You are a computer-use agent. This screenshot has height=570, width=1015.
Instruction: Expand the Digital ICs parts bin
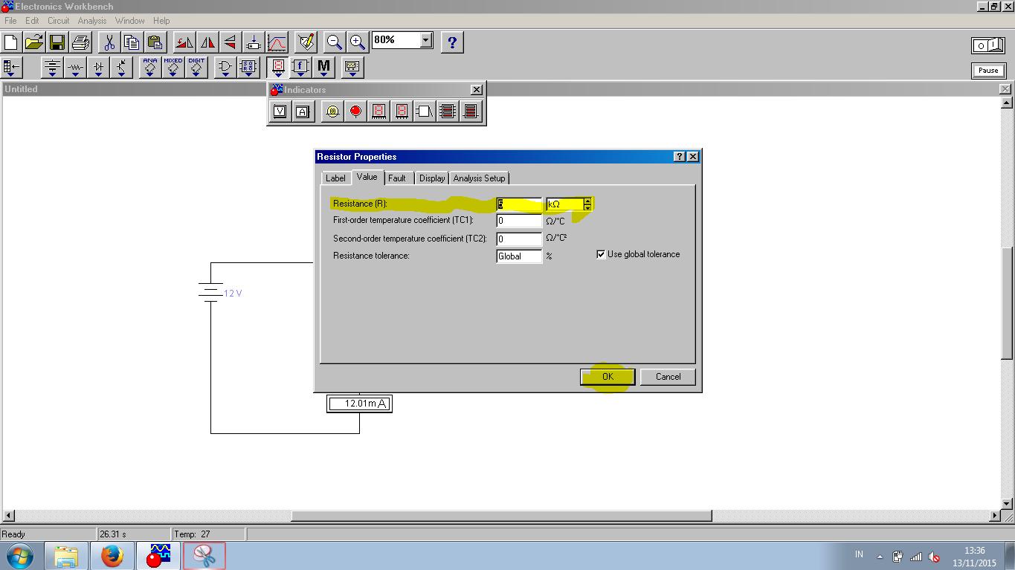(196, 68)
